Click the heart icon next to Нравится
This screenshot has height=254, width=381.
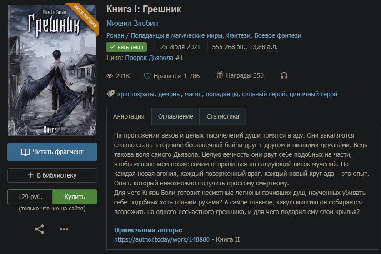tap(147, 76)
